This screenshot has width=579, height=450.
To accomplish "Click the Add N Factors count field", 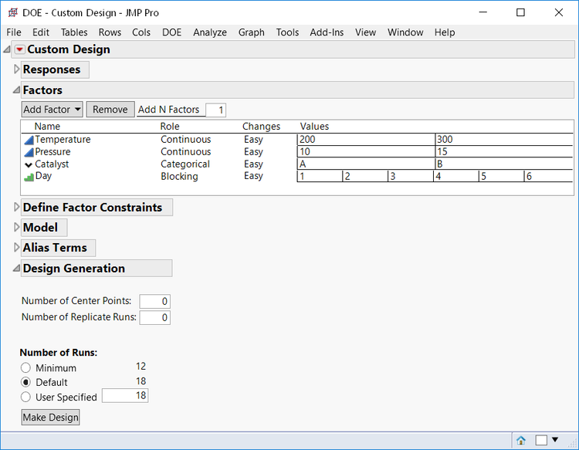I will pyautogui.click(x=215, y=110).
